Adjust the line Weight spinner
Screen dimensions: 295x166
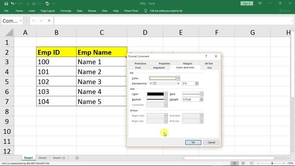click(201, 100)
